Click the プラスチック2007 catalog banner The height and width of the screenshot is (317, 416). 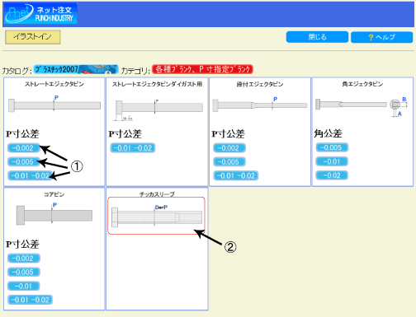[x=76, y=69]
